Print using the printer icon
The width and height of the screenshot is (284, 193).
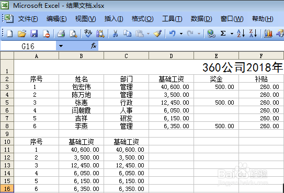point(61,33)
